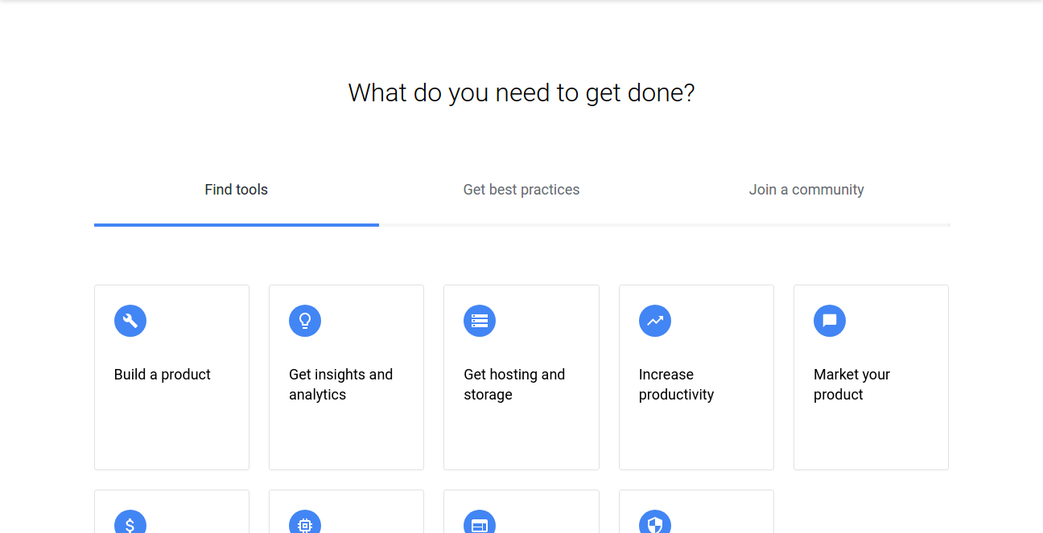
Task: Choose Increase productivity card title
Action: coord(676,384)
